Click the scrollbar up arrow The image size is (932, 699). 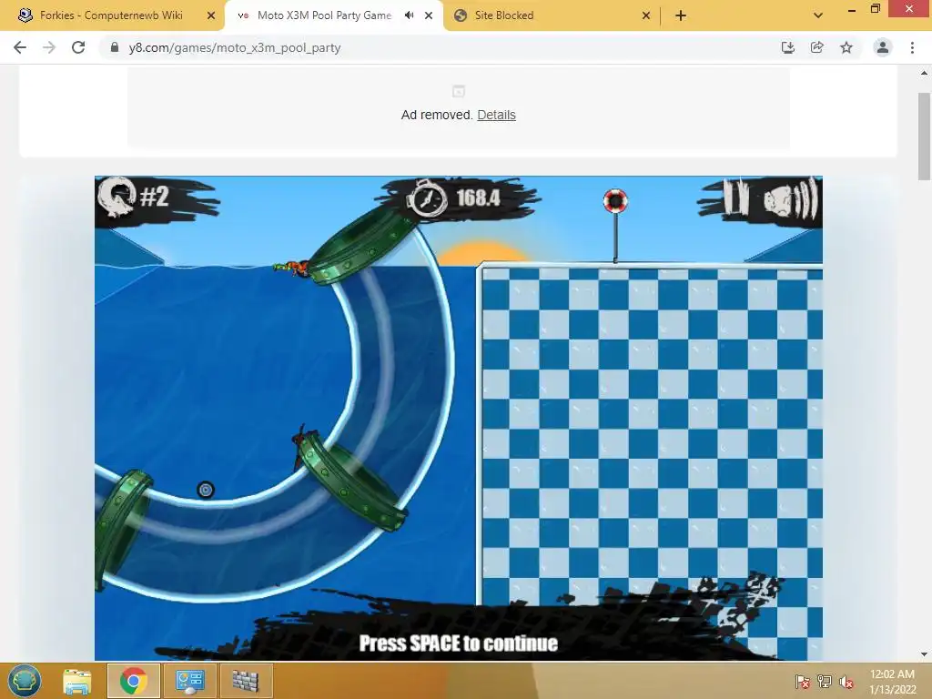pyautogui.click(x=925, y=73)
